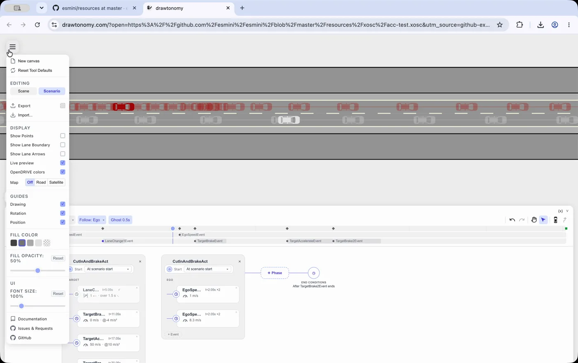Pick the darkest fill color swatch
578x363 pixels.
14,243
